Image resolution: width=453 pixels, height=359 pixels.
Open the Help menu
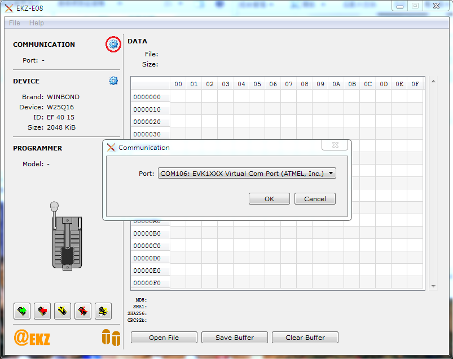coord(37,23)
